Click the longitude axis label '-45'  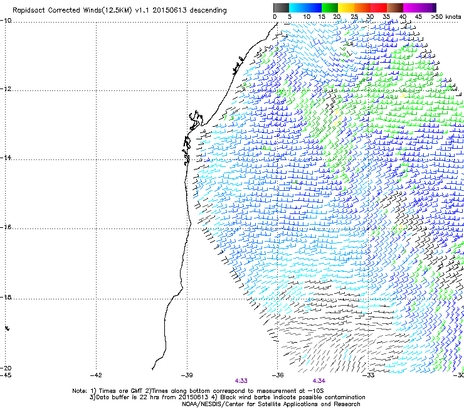coord(5,375)
